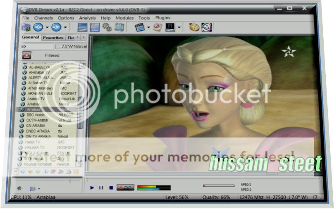Click the blue monitor display icon
Image resolution: width=334 pixels, height=209 pixels.
[x=82, y=27]
